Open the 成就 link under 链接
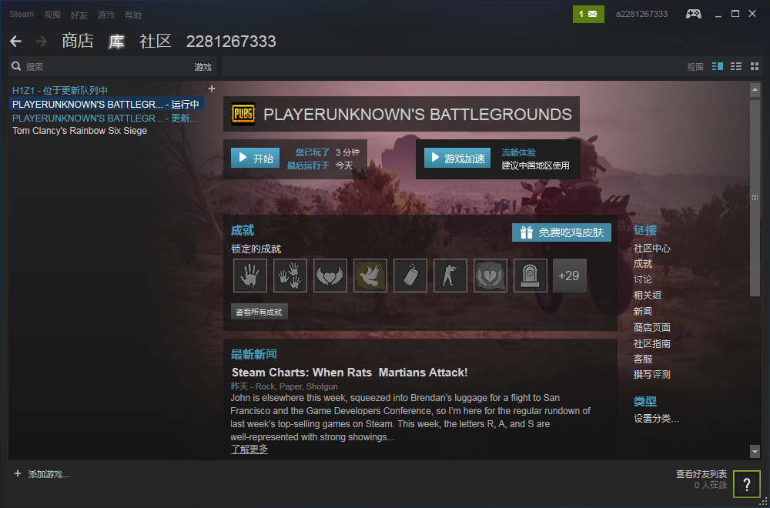This screenshot has width=770, height=508. [643, 263]
